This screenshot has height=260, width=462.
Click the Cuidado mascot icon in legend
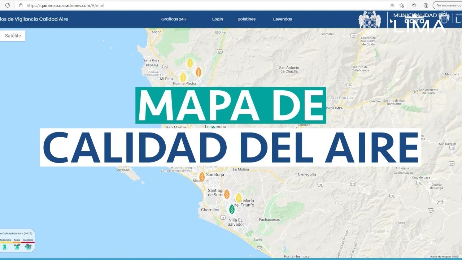(28, 247)
